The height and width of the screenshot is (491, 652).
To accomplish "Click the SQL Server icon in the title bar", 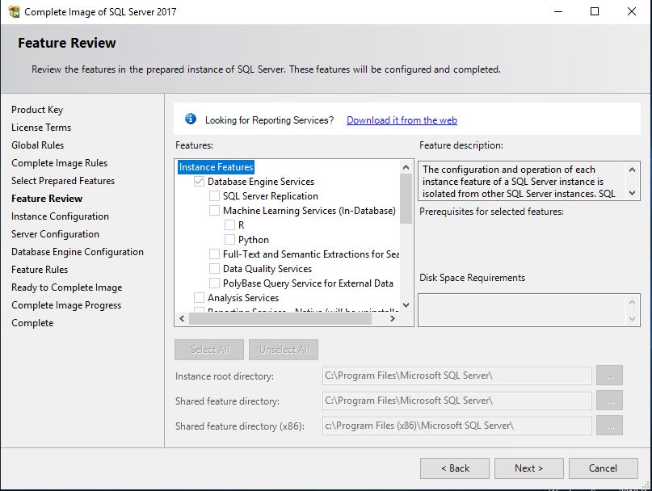I will click(13, 11).
